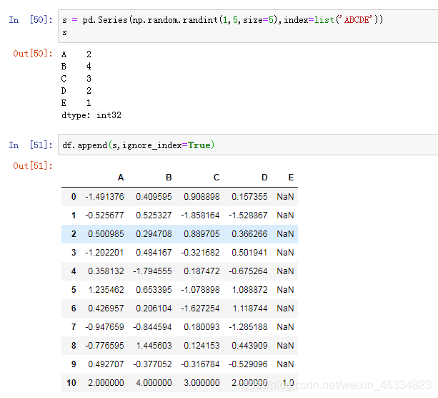This screenshot has width=438, height=398.
Task: Click column header A in dataframe
Action: click(121, 178)
